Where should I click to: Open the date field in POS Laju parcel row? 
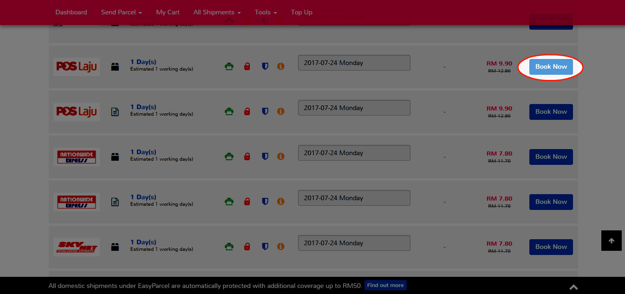(354, 63)
